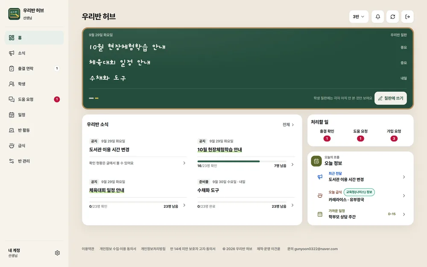The width and height of the screenshot is (427, 267).
Task: Click the 칠판에 쓰기 button
Action: 391,98
